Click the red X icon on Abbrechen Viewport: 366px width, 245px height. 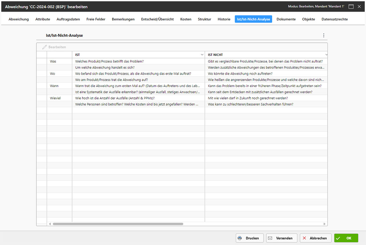[x=304, y=238]
